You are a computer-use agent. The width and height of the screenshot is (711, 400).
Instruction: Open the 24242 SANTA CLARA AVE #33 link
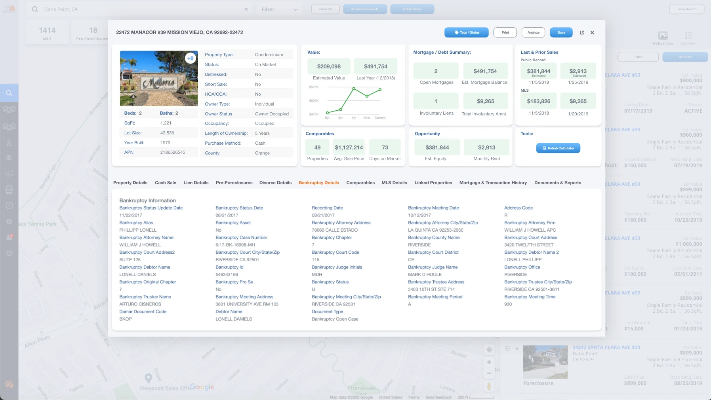[606, 347]
